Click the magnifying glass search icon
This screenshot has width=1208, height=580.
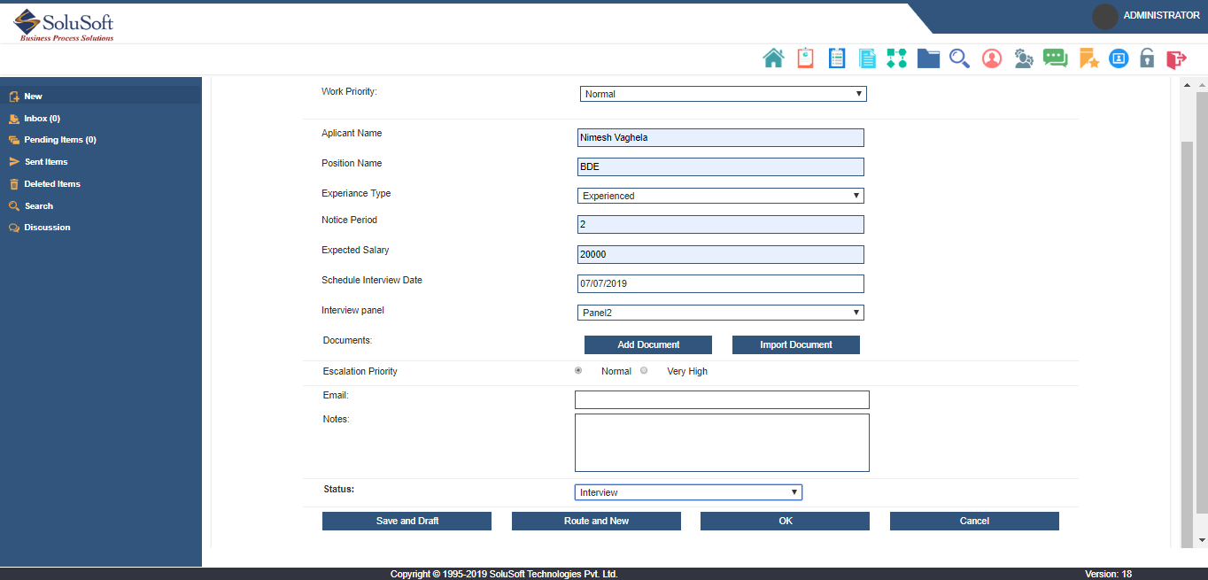click(959, 58)
